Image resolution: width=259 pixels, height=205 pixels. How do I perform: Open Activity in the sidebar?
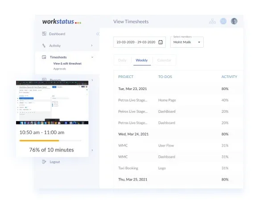[55, 45]
